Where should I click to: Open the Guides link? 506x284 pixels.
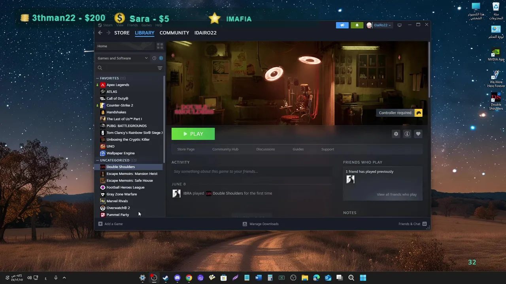[298, 149]
